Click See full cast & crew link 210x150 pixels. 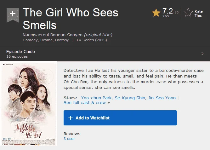(x=85, y=103)
